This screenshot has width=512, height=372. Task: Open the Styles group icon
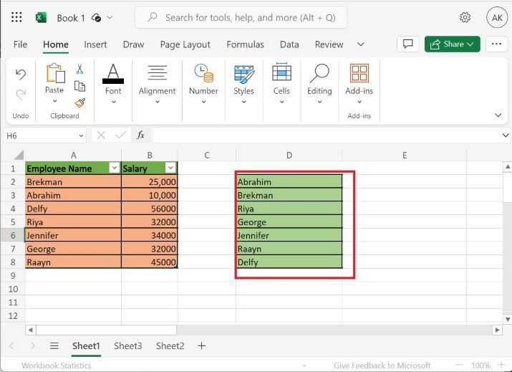pyautogui.click(x=243, y=73)
